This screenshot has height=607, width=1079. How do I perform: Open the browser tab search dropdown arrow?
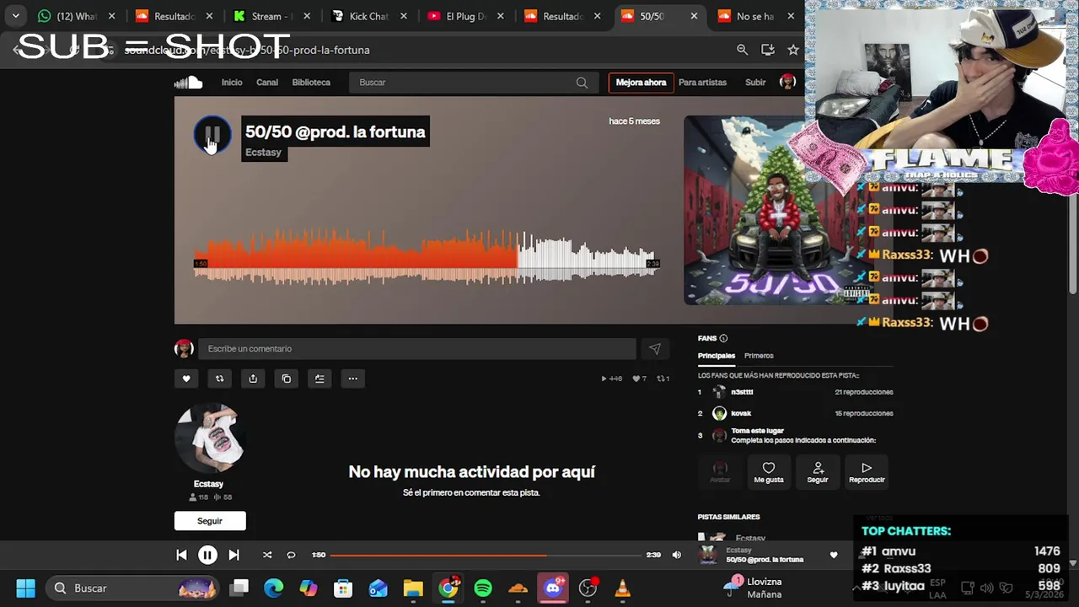click(15, 16)
